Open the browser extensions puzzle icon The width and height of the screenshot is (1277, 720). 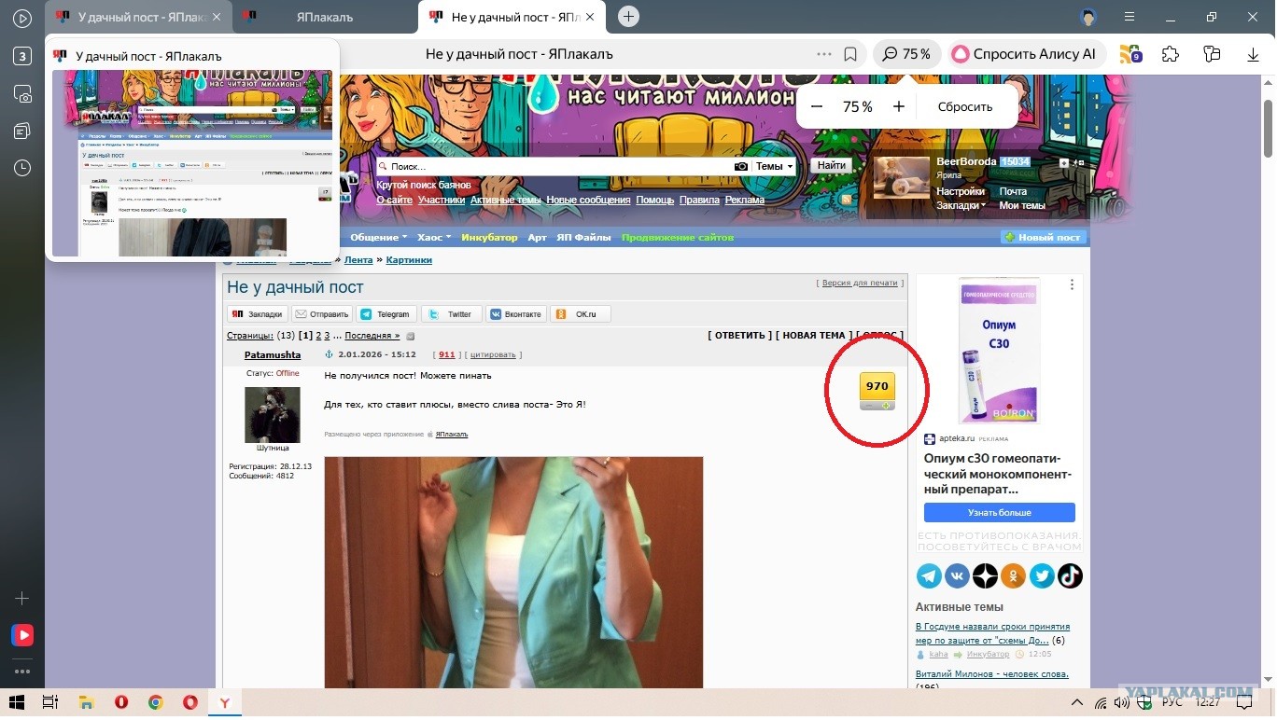(1171, 54)
